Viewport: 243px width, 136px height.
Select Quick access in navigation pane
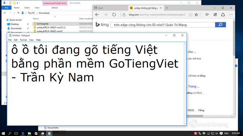15,20
